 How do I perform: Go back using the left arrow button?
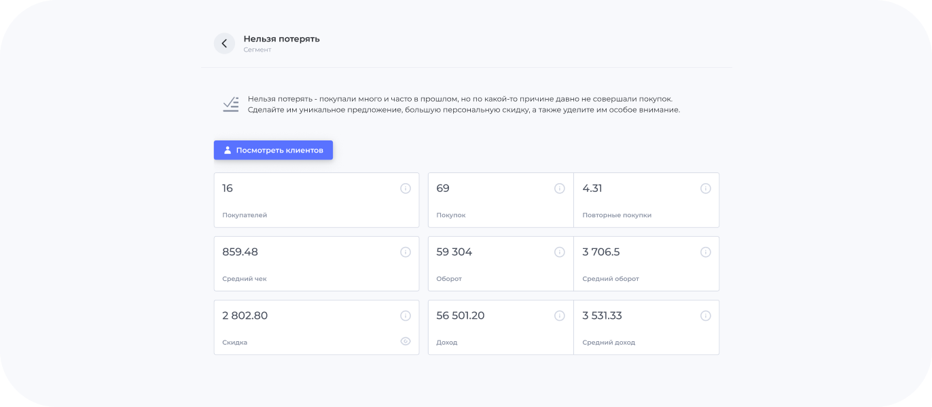[224, 43]
